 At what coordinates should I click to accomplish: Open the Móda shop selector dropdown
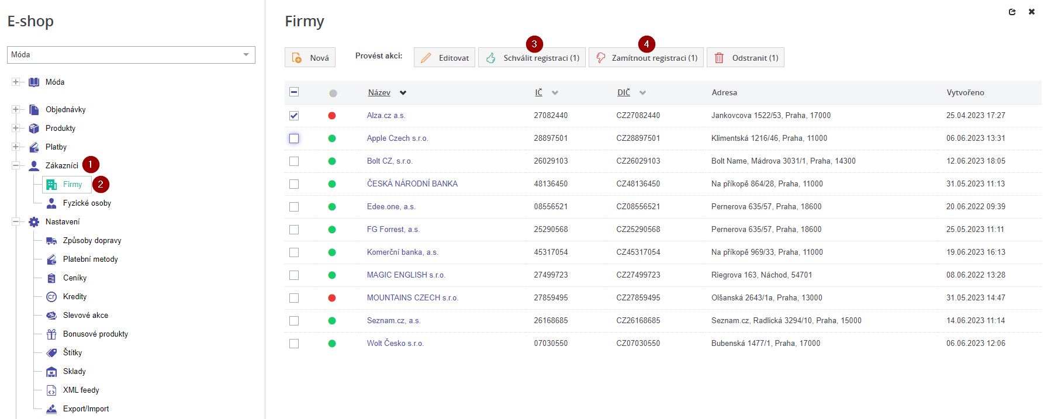tap(131, 55)
